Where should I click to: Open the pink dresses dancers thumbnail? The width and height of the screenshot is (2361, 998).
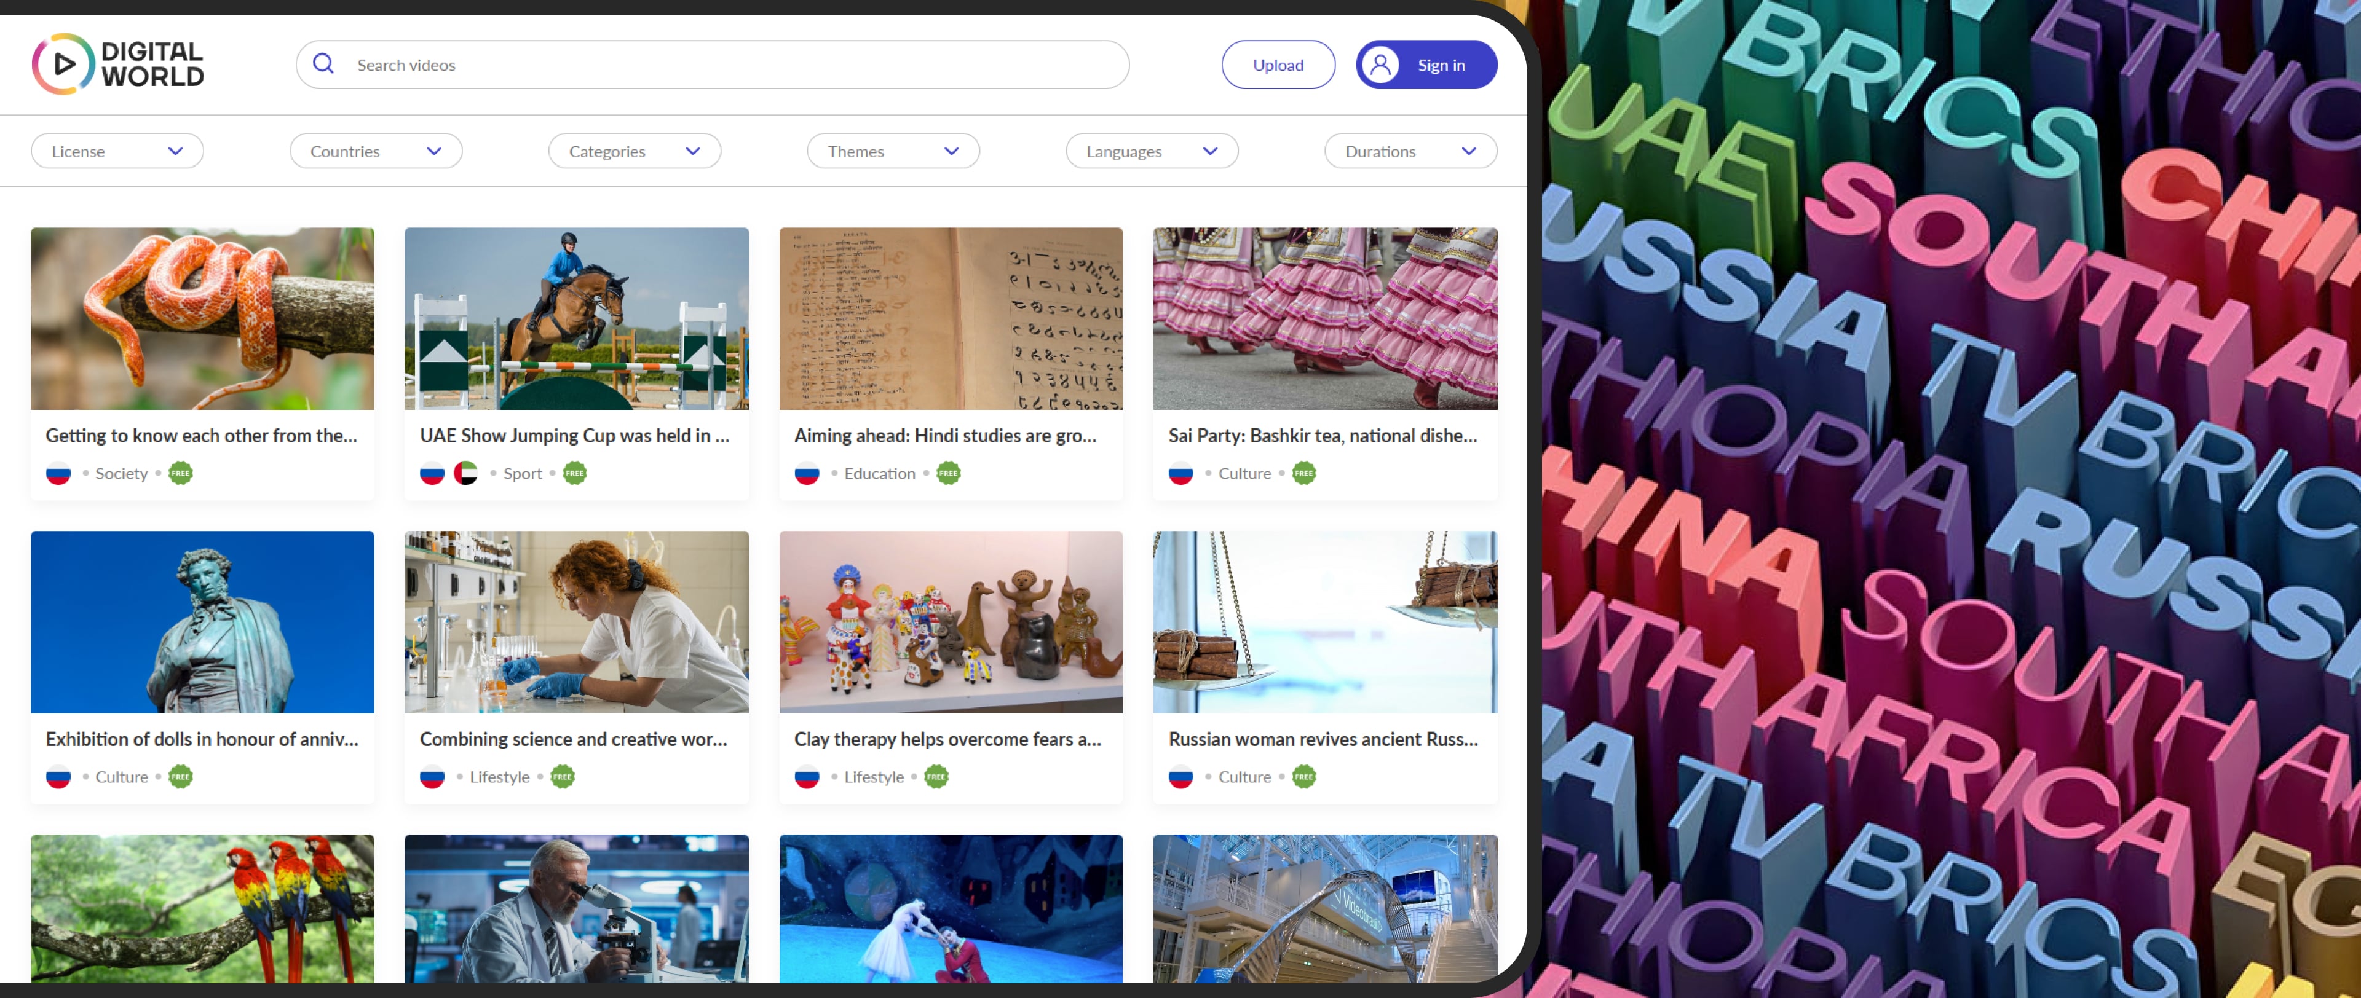[x=1326, y=318]
